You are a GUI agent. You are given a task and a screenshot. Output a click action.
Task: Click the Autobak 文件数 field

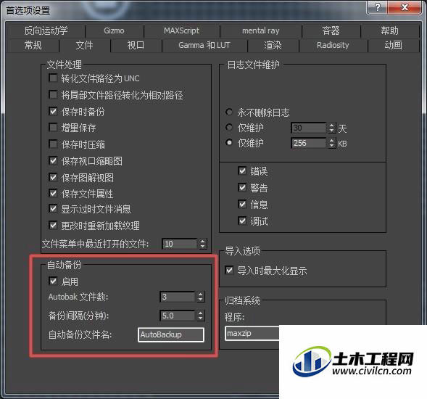tap(178, 297)
